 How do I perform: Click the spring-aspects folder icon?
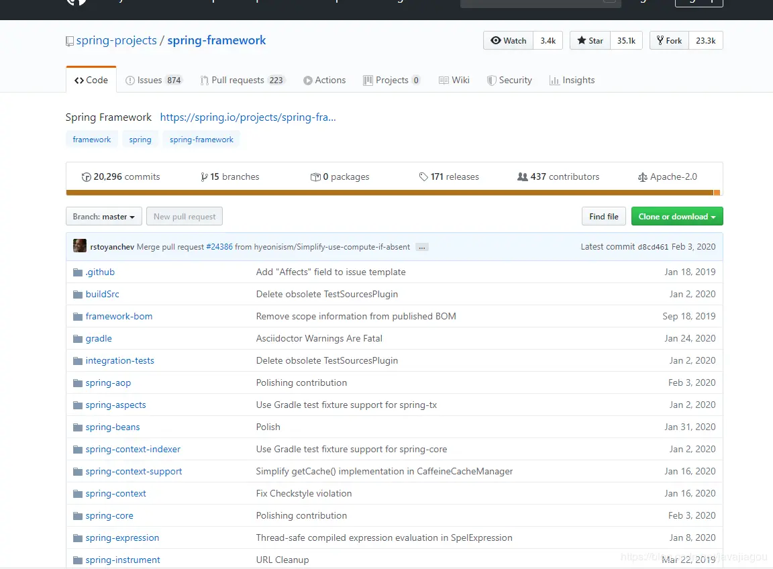click(77, 405)
